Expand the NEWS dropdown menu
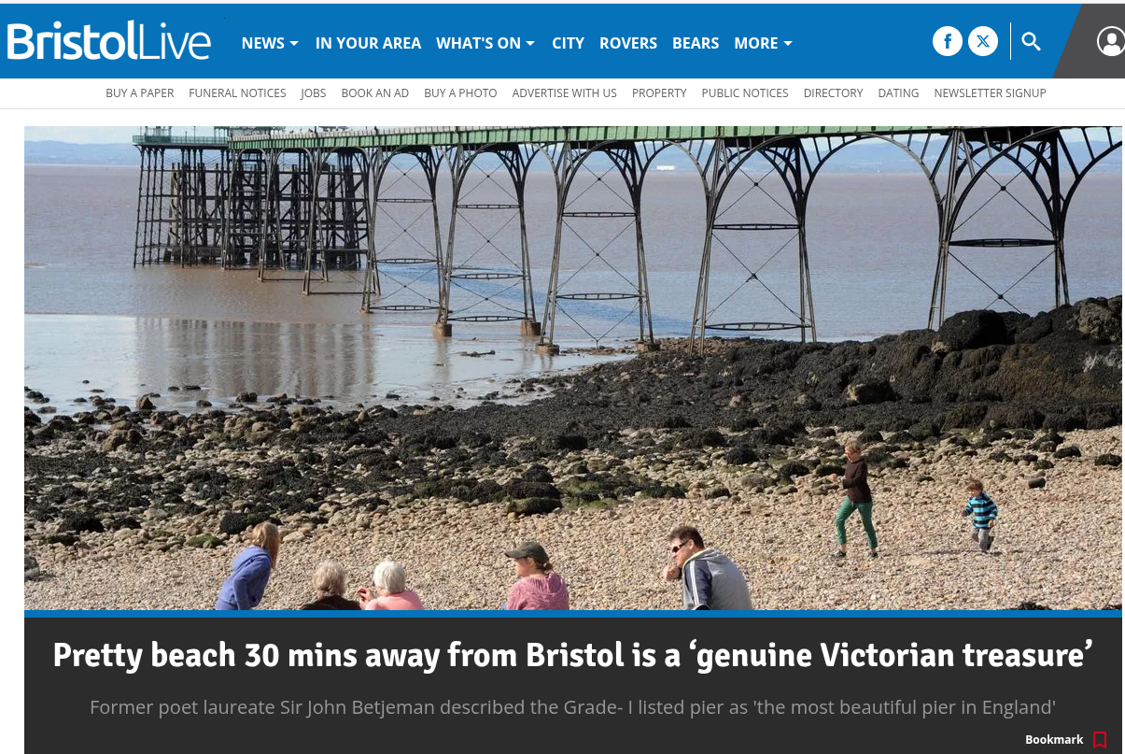1125x754 pixels. click(270, 43)
